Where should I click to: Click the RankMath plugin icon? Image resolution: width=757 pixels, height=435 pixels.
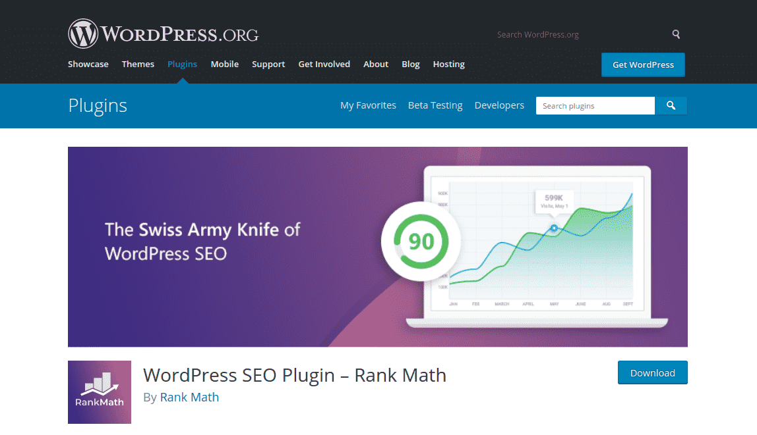pos(100,392)
